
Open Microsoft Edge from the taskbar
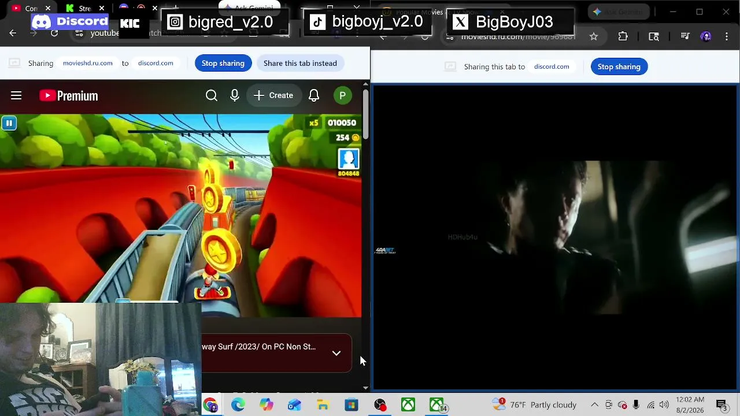(x=238, y=405)
